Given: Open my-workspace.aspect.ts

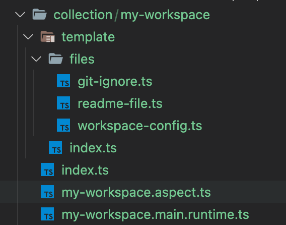Looking at the screenshot, I should coord(136,193).
